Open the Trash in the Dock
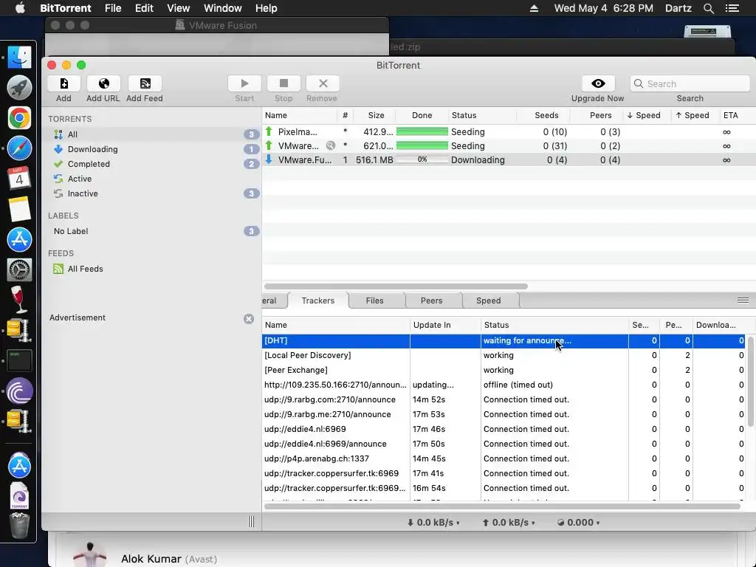 point(19,526)
